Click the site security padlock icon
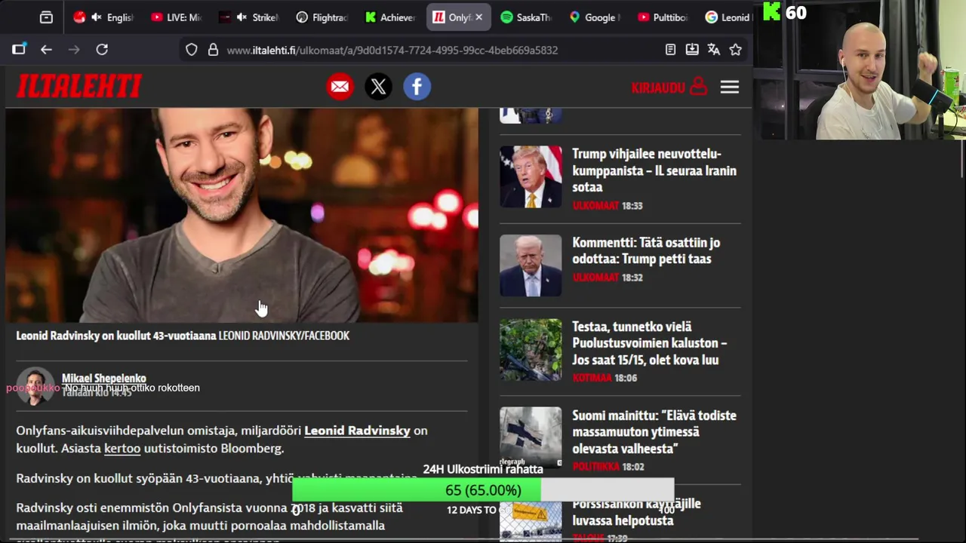 pos(213,50)
